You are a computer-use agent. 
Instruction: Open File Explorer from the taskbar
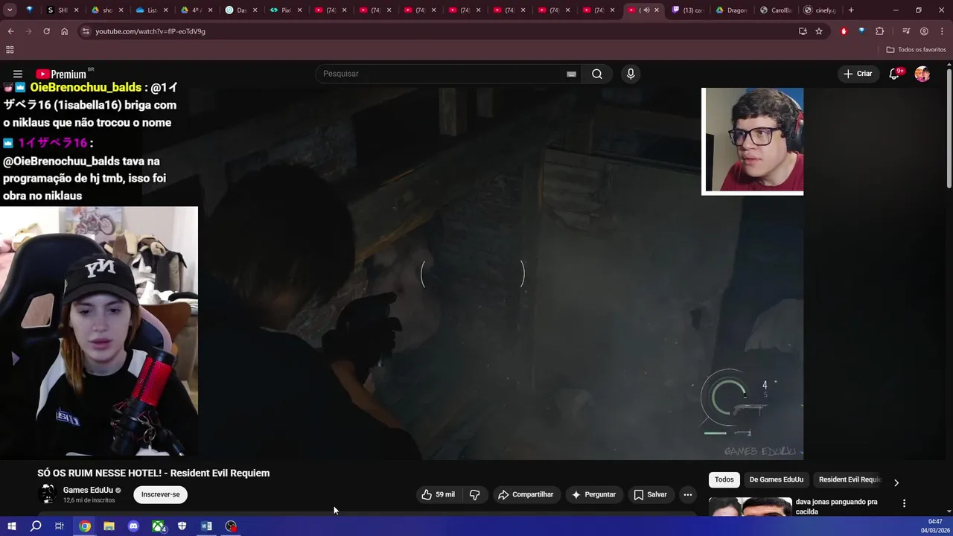pyautogui.click(x=109, y=526)
